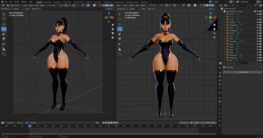Viewport: 263px width, 138px height.
Task: Pick the Annotate tool in left viewport
Action: pyautogui.click(x=4, y=44)
